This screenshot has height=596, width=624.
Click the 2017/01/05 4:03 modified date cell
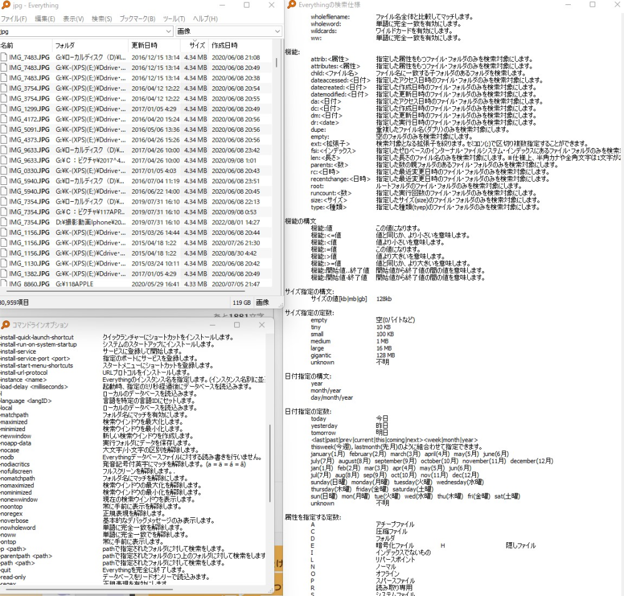coord(154,171)
